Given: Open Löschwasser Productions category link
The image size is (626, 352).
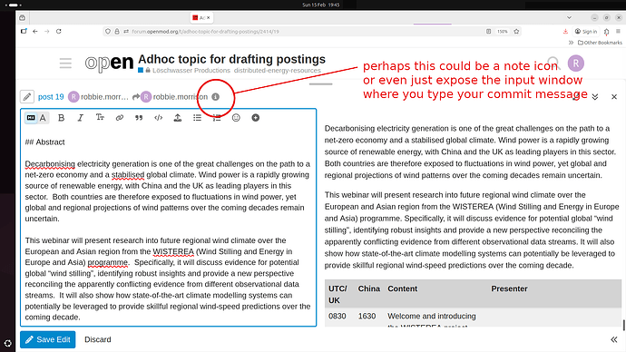Looking at the screenshot, I should pyautogui.click(x=191, y=70).
